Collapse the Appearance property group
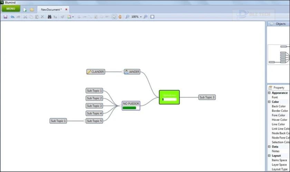 (x=269, y=93)
